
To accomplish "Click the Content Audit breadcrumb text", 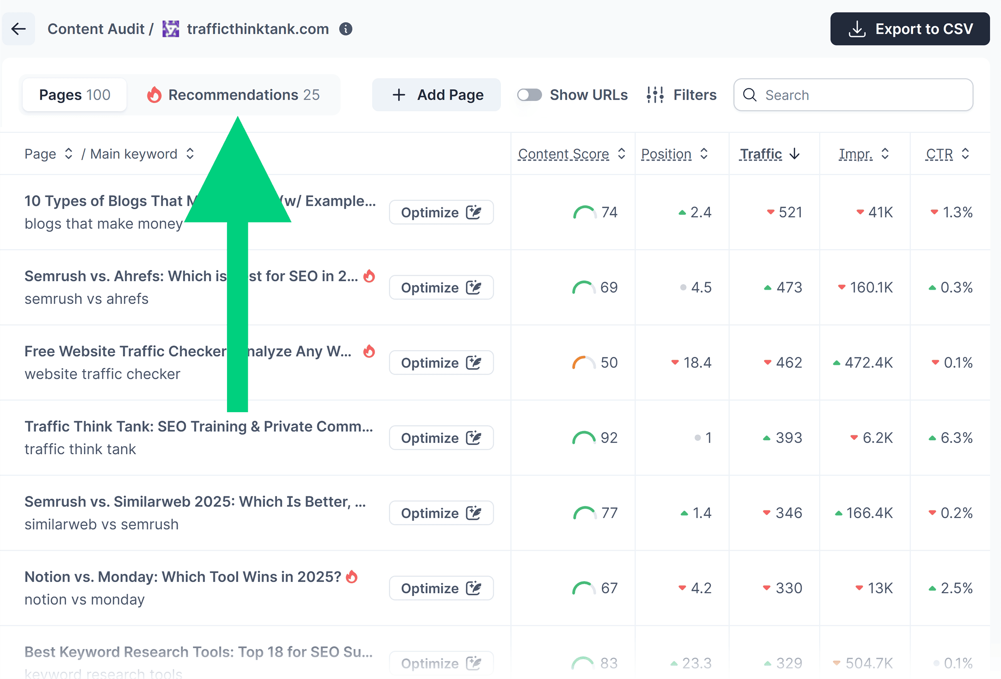I will click(x=96, y=29).
